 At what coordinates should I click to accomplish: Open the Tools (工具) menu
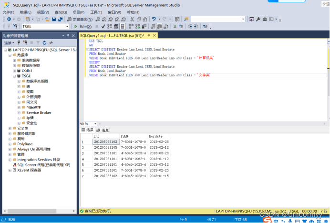(96, 12)
